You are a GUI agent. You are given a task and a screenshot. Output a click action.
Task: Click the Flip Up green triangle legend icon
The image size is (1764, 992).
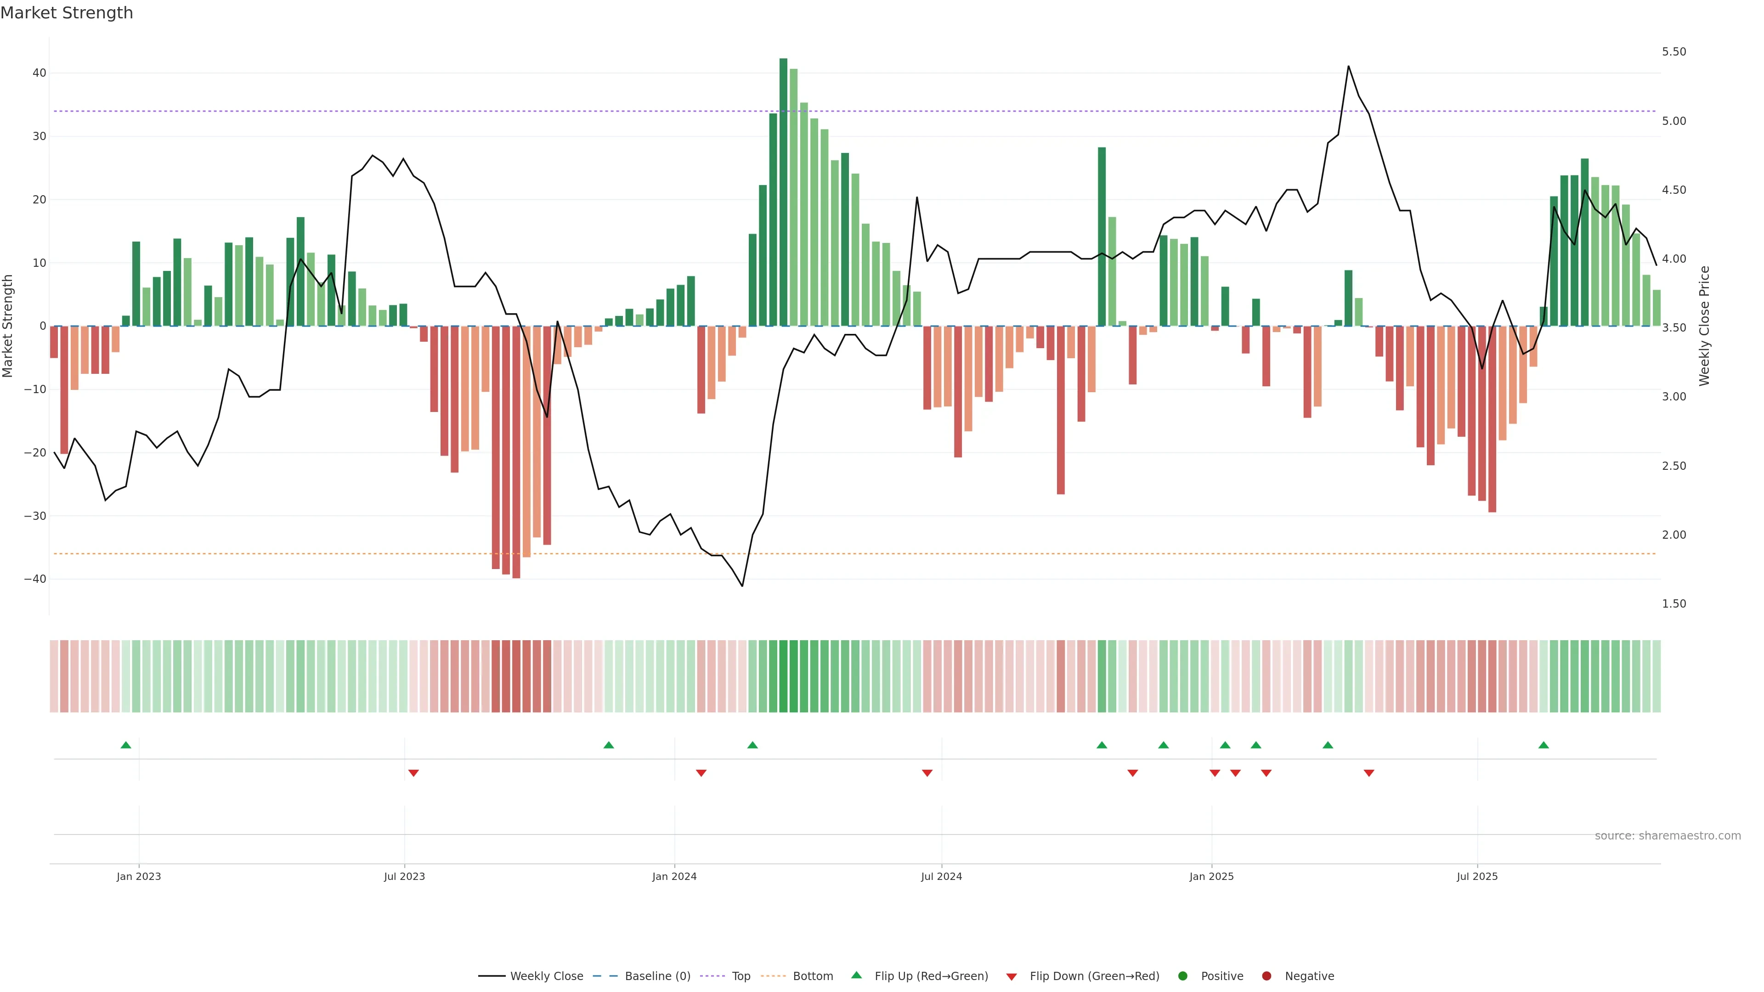[x=856, y=975]
